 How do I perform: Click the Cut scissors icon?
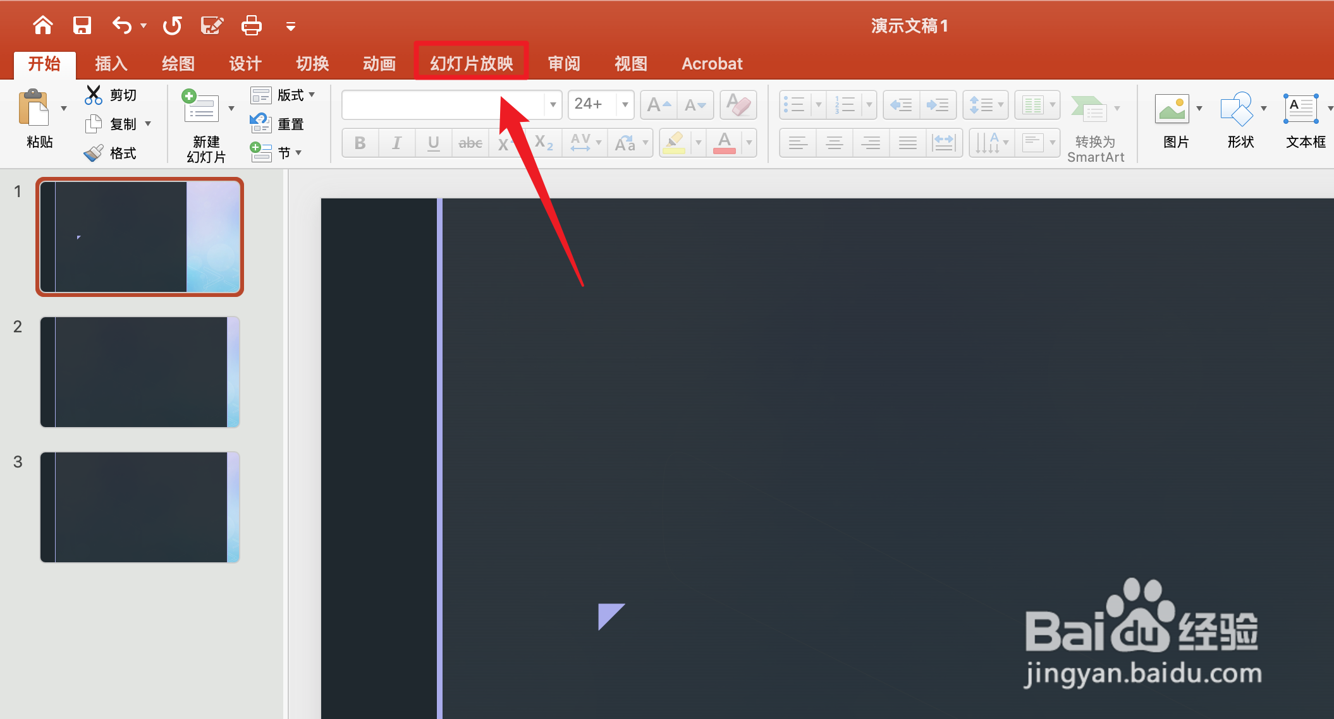[x=94, y=95]
